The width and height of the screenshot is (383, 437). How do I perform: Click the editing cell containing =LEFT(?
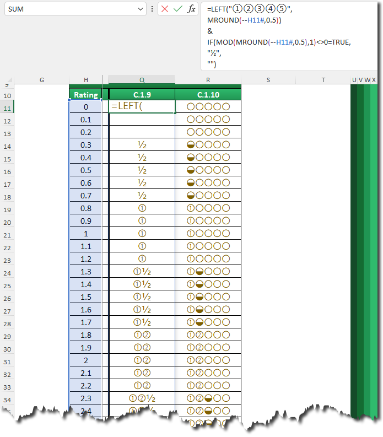click(x=142, y=106)
